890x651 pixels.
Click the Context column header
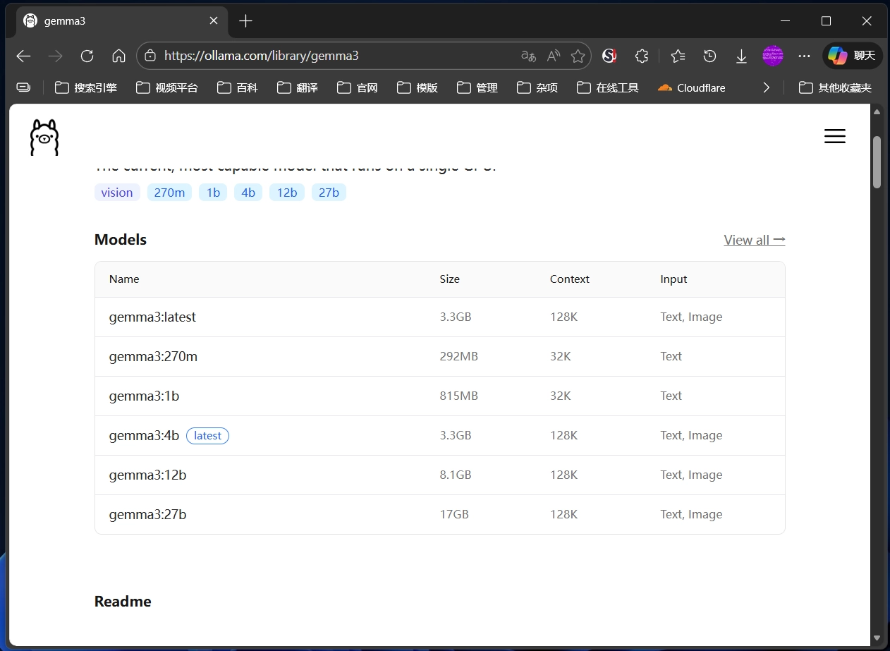click(569, 279)
